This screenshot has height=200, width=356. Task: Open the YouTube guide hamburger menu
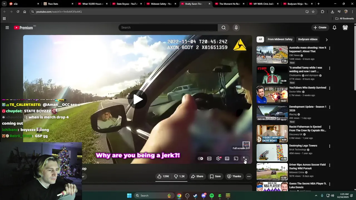[x=7, y=27]
